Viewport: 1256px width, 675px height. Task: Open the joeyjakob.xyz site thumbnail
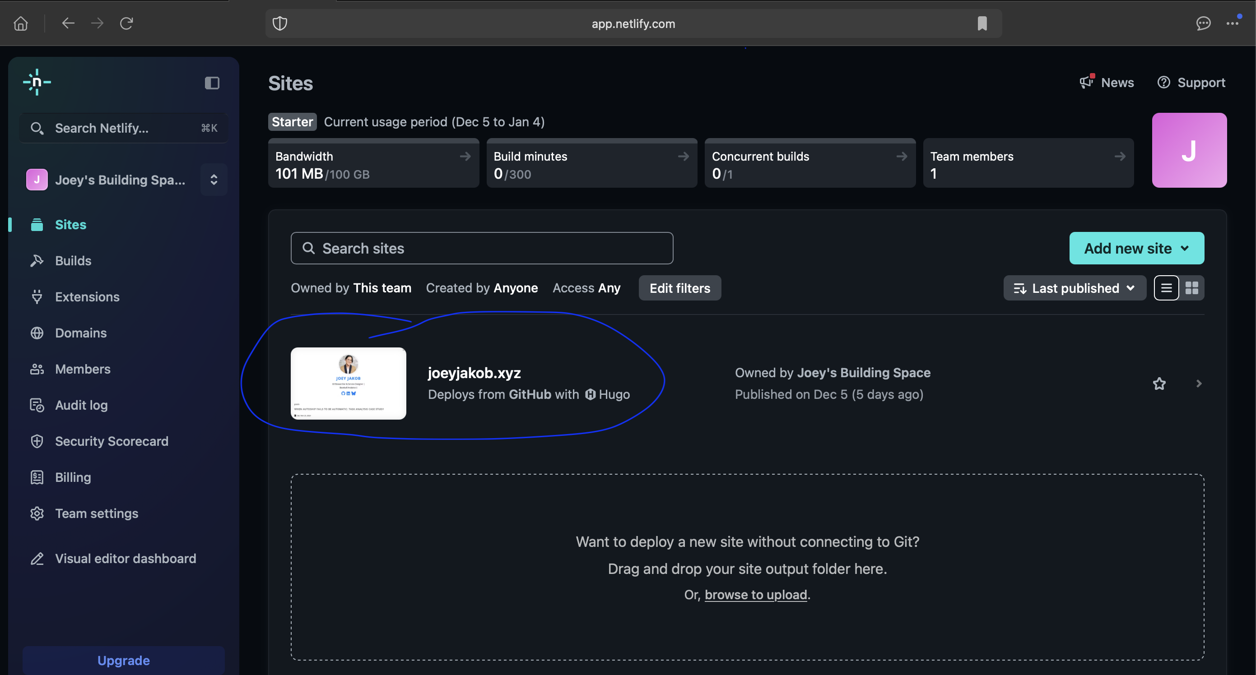[348, 383]
